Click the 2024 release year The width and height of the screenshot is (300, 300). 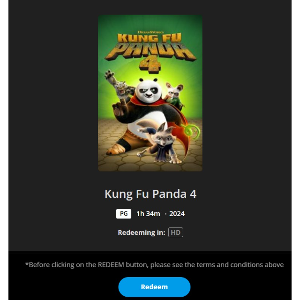tap(177, 214)
